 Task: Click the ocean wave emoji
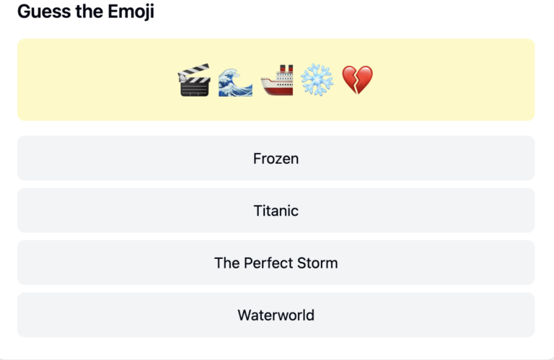coord(235,80)
